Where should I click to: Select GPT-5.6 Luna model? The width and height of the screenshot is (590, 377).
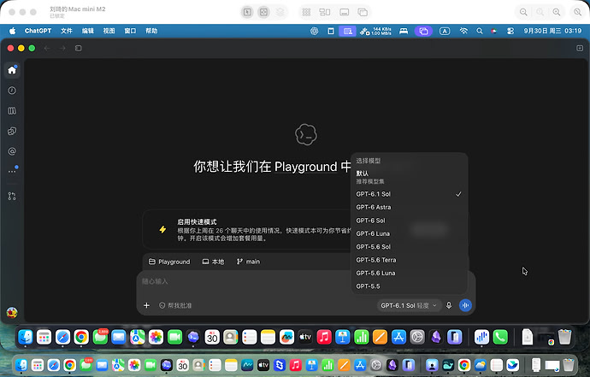click(409, 274)
